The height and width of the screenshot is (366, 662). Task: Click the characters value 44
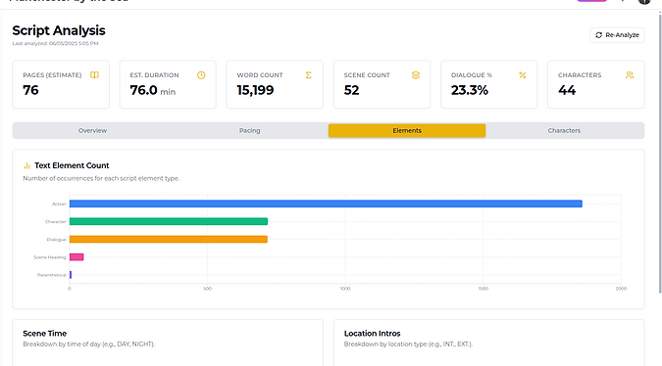pyautogui.click(x=567, y=90)
